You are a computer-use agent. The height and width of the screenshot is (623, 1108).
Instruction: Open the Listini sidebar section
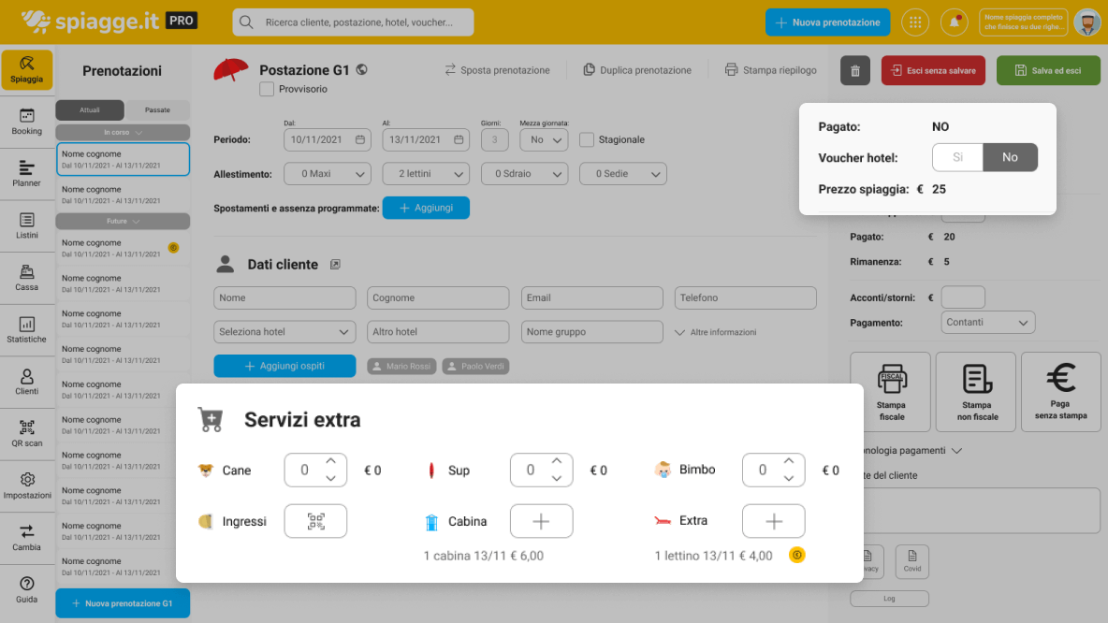[27, 226]
